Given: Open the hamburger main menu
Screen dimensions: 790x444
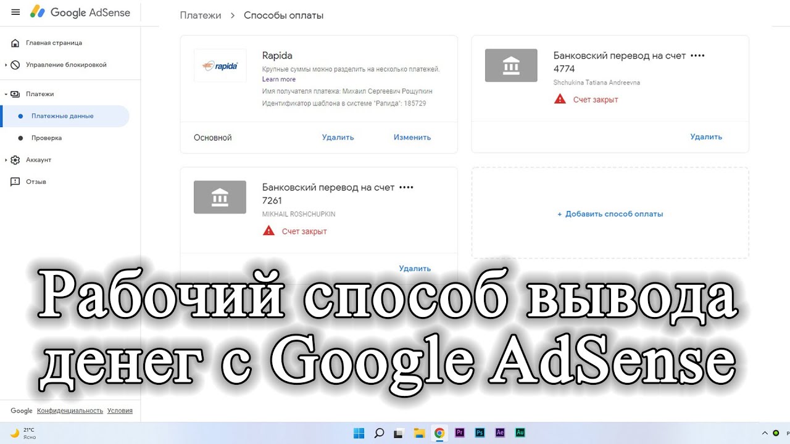Looking at the screenshot, I should point(15,12).
